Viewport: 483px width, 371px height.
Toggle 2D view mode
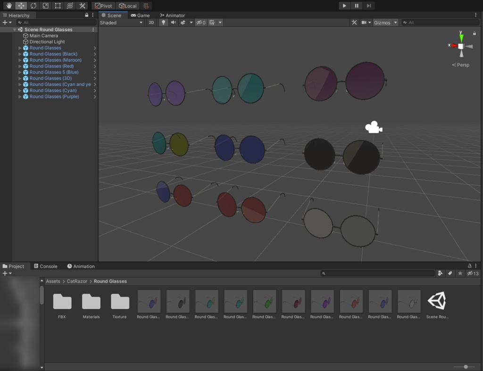coord(151,23)
